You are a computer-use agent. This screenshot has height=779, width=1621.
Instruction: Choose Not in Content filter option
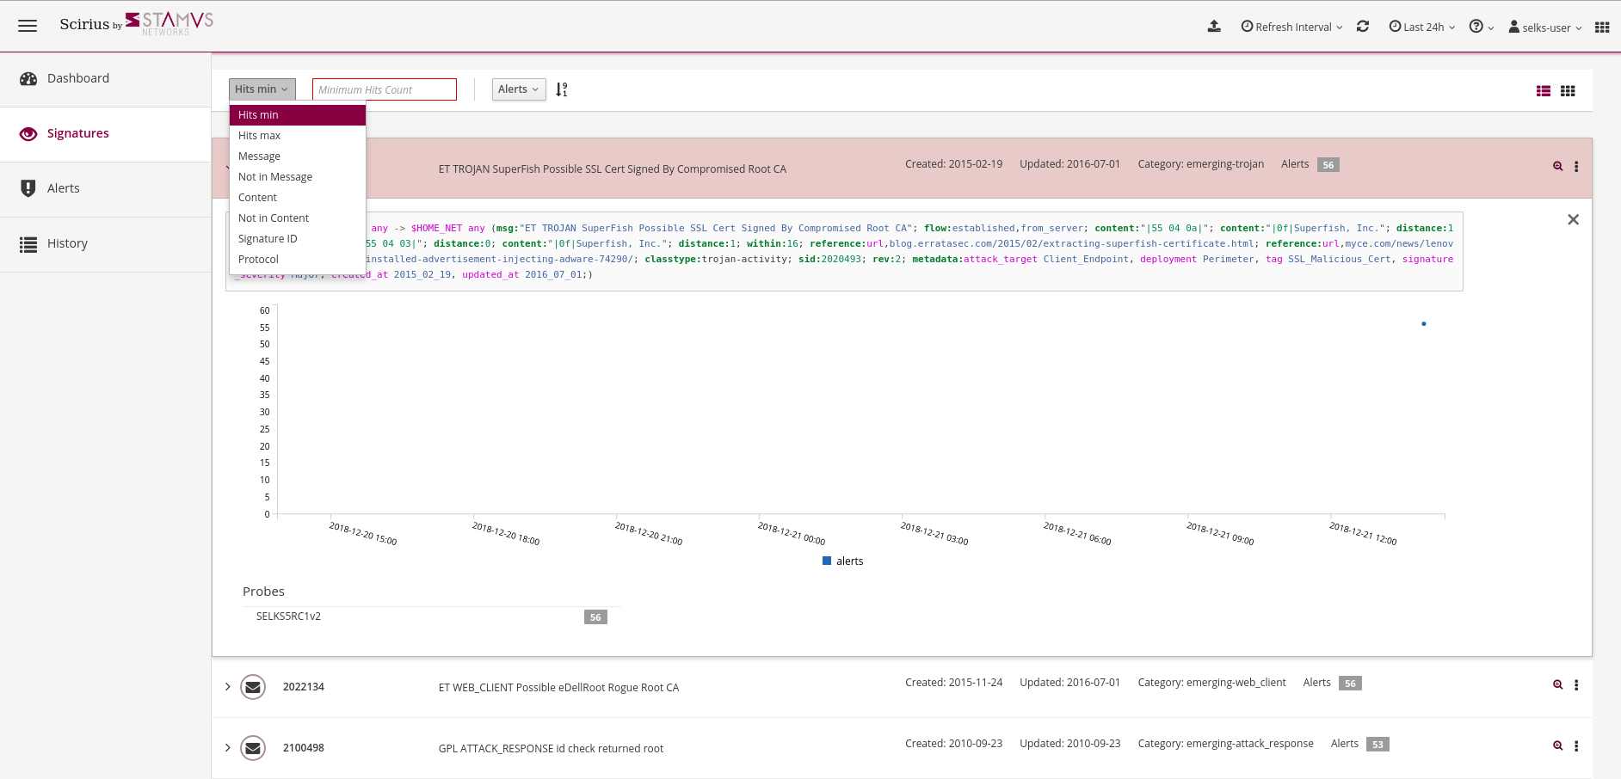[x=298, y=218]
